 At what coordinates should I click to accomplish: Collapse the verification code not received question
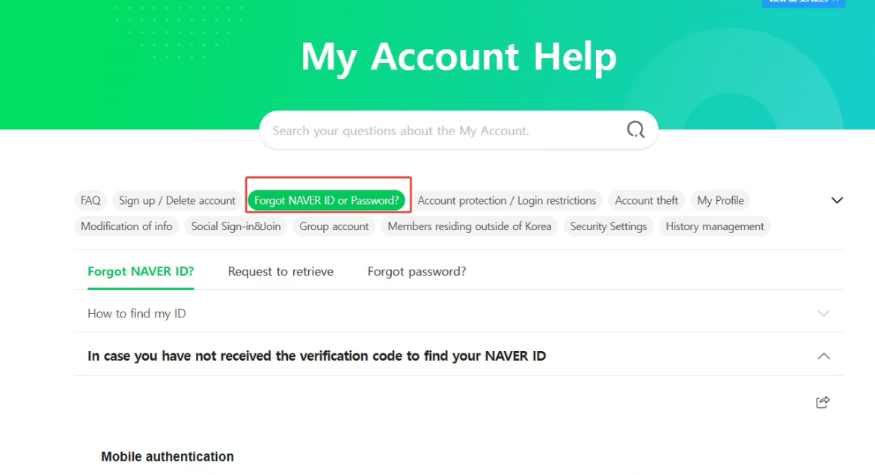(x=823, y=356)
